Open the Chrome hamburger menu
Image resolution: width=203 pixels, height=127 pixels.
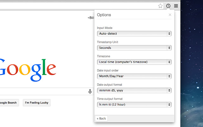(x=176, y=6)
